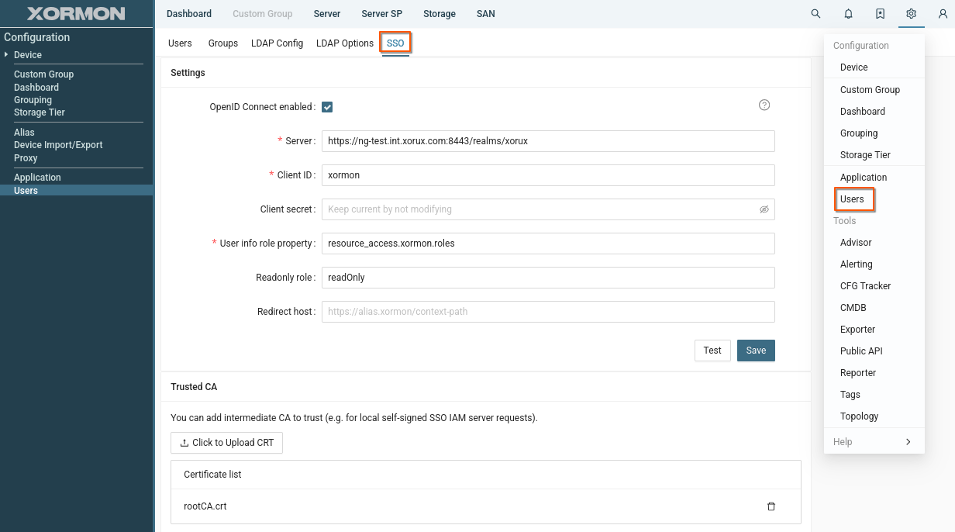The width and height of the screenshot is (955, 532).
Task: Switch to the LDAP Config tab
Action: click(x=277, y=43)
